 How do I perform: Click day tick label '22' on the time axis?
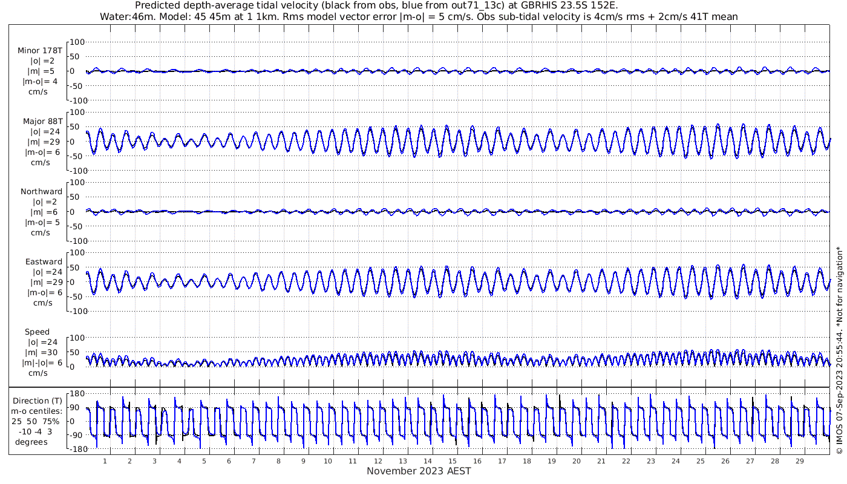coord(626,461)
